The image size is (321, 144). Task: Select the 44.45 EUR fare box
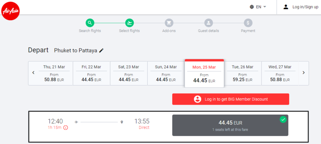point(230,125)
